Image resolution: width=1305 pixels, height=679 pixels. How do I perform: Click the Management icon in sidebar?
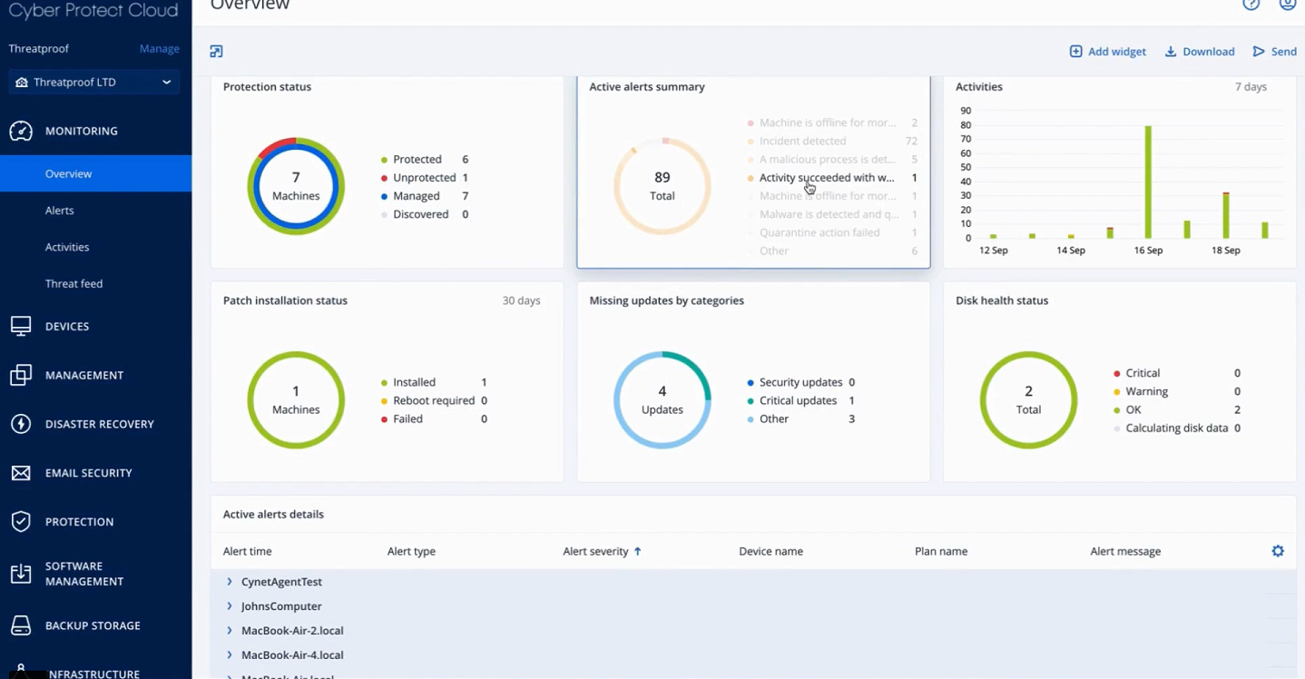pyautogui.click(x=21, y=375)
